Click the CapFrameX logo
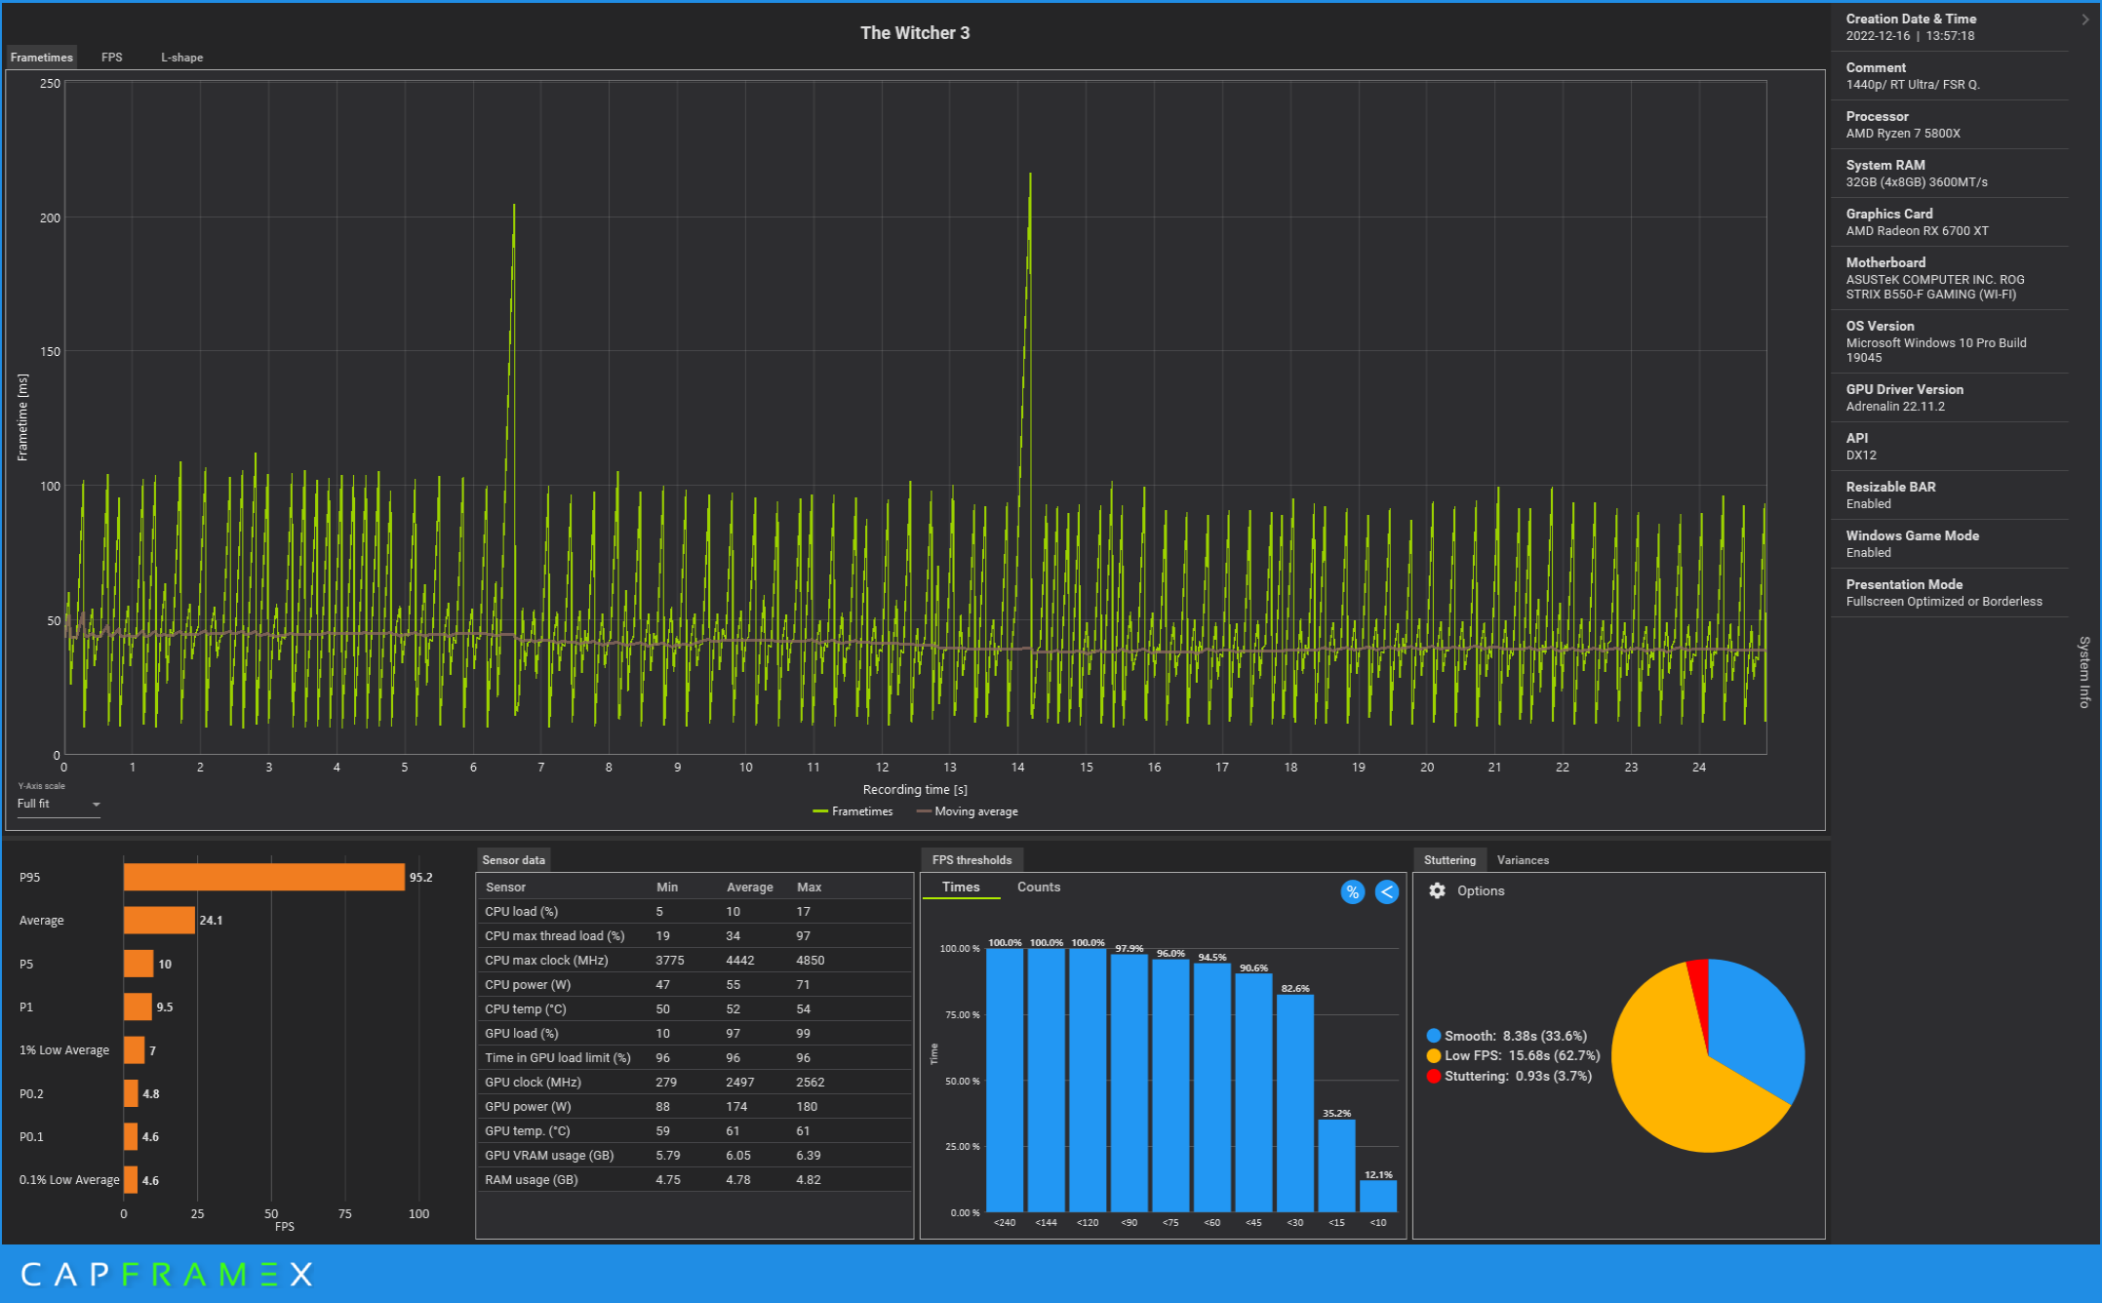Image resolution: width=2102 pixels, height=1303 pixels. pos(167,1274)
